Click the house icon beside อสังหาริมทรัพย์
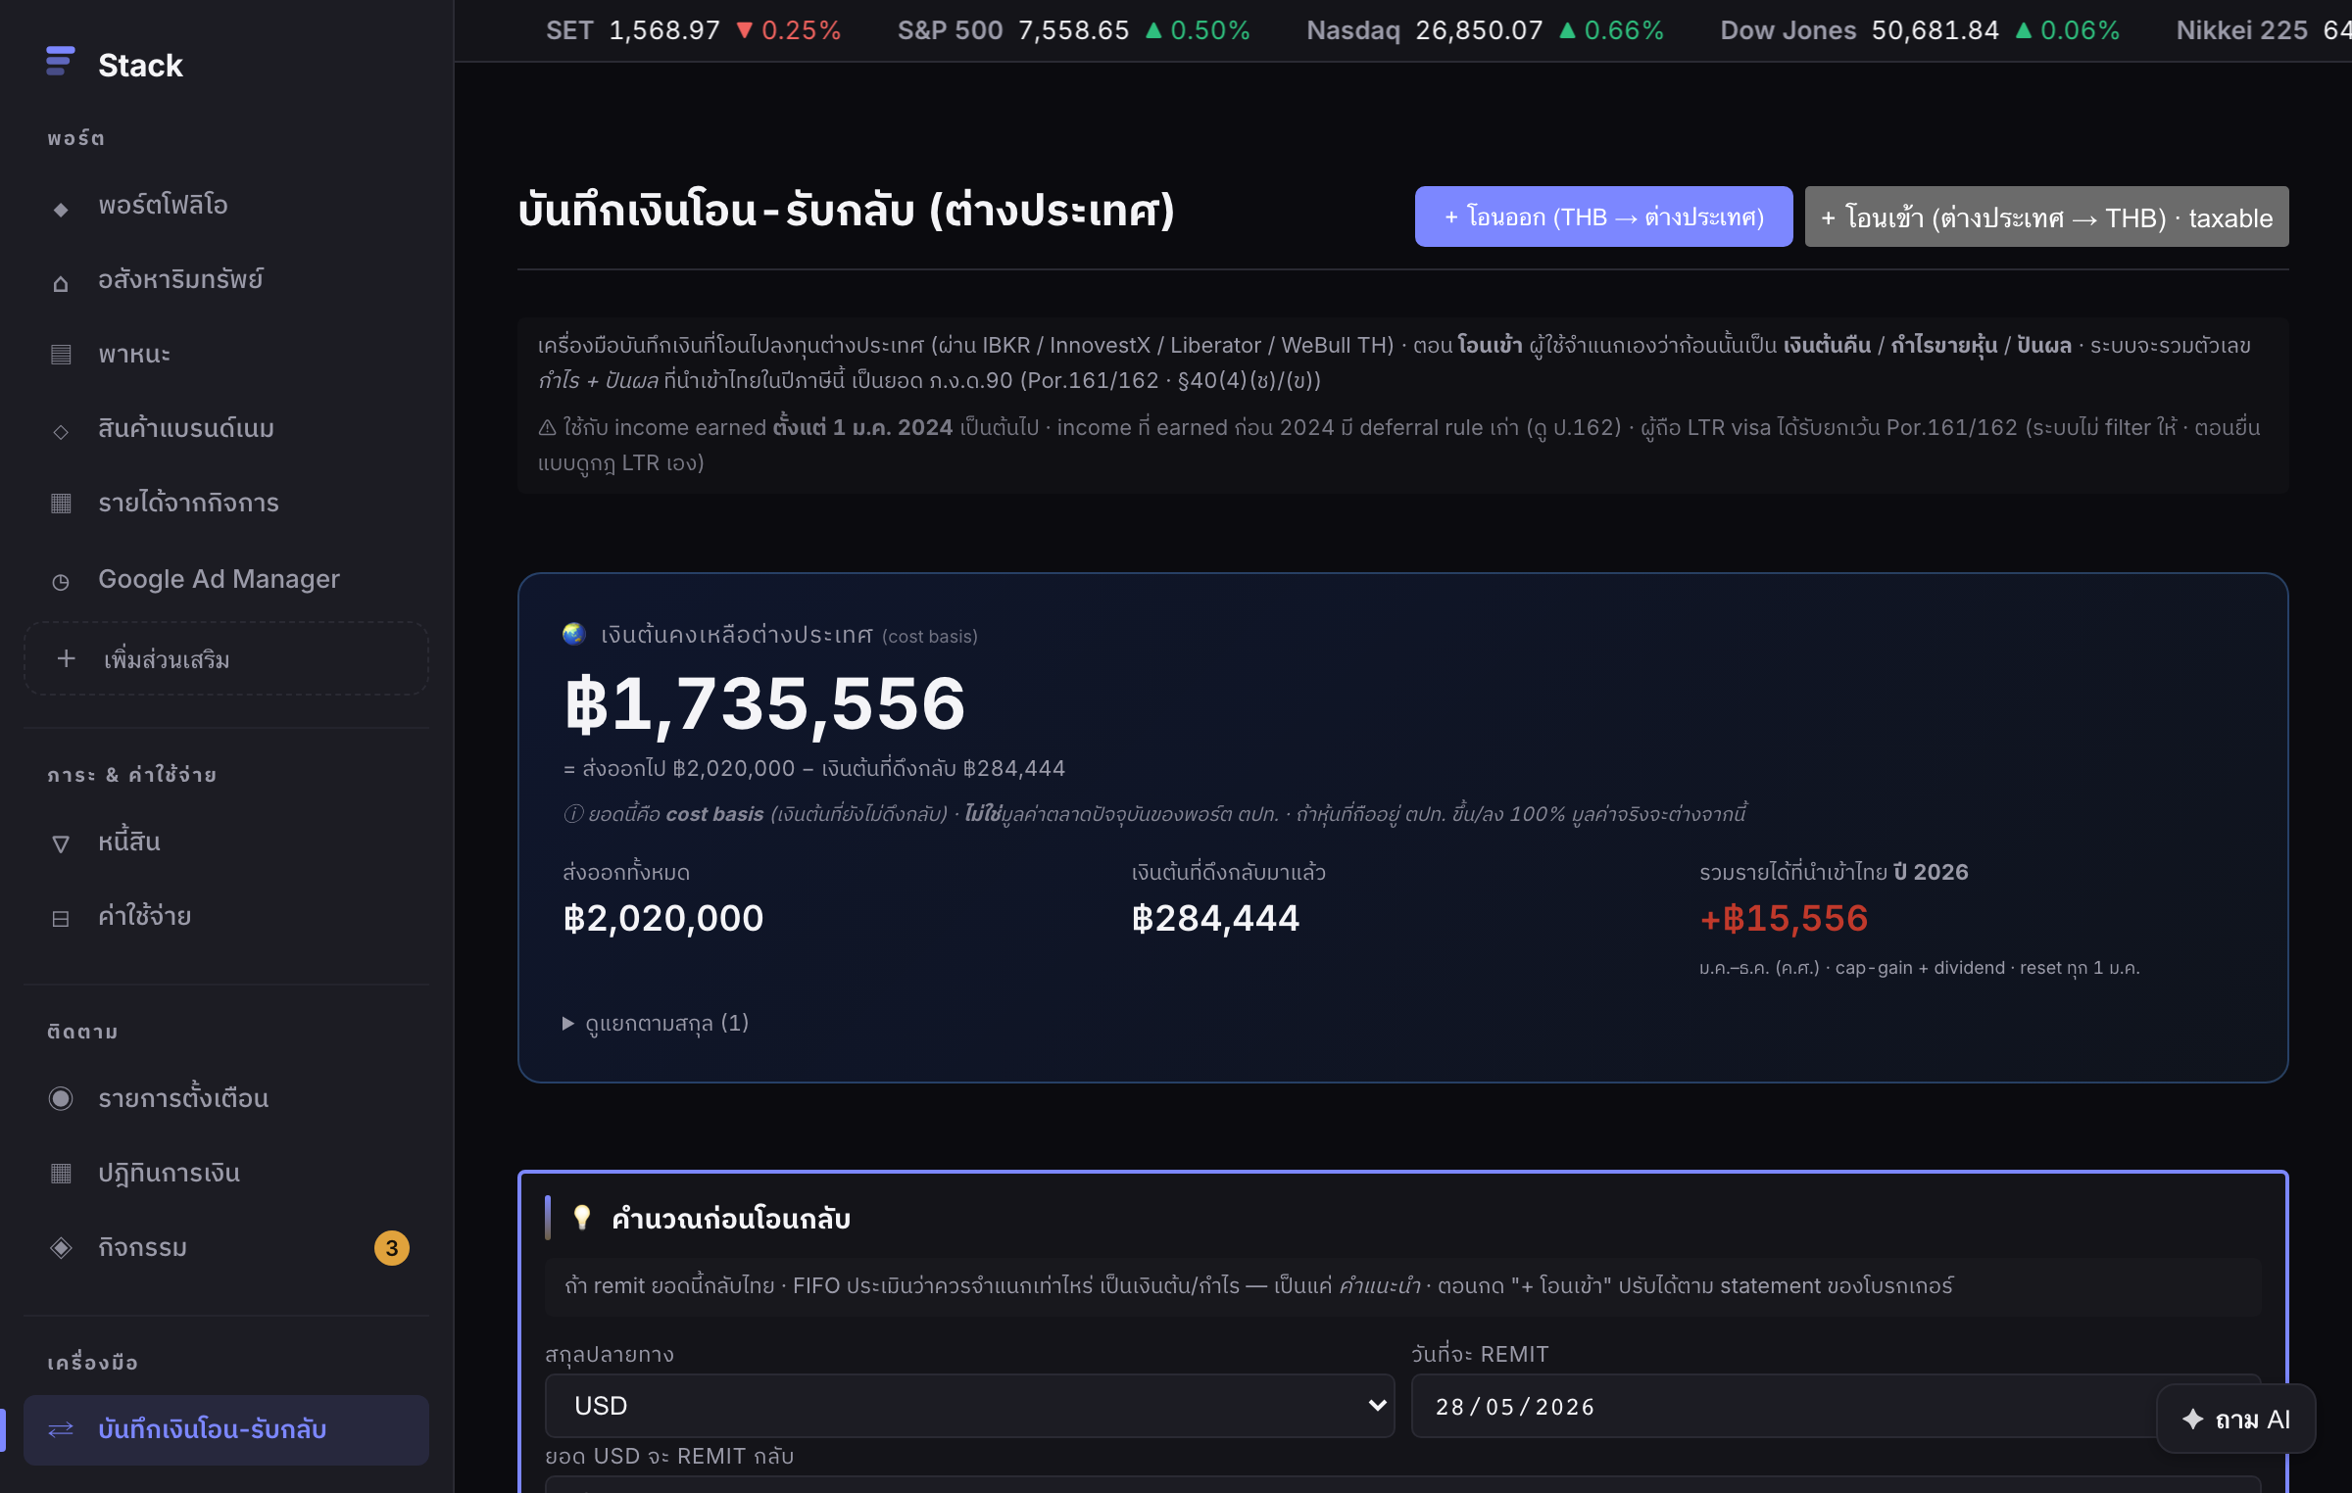2352x1493 pixels. 61,283
